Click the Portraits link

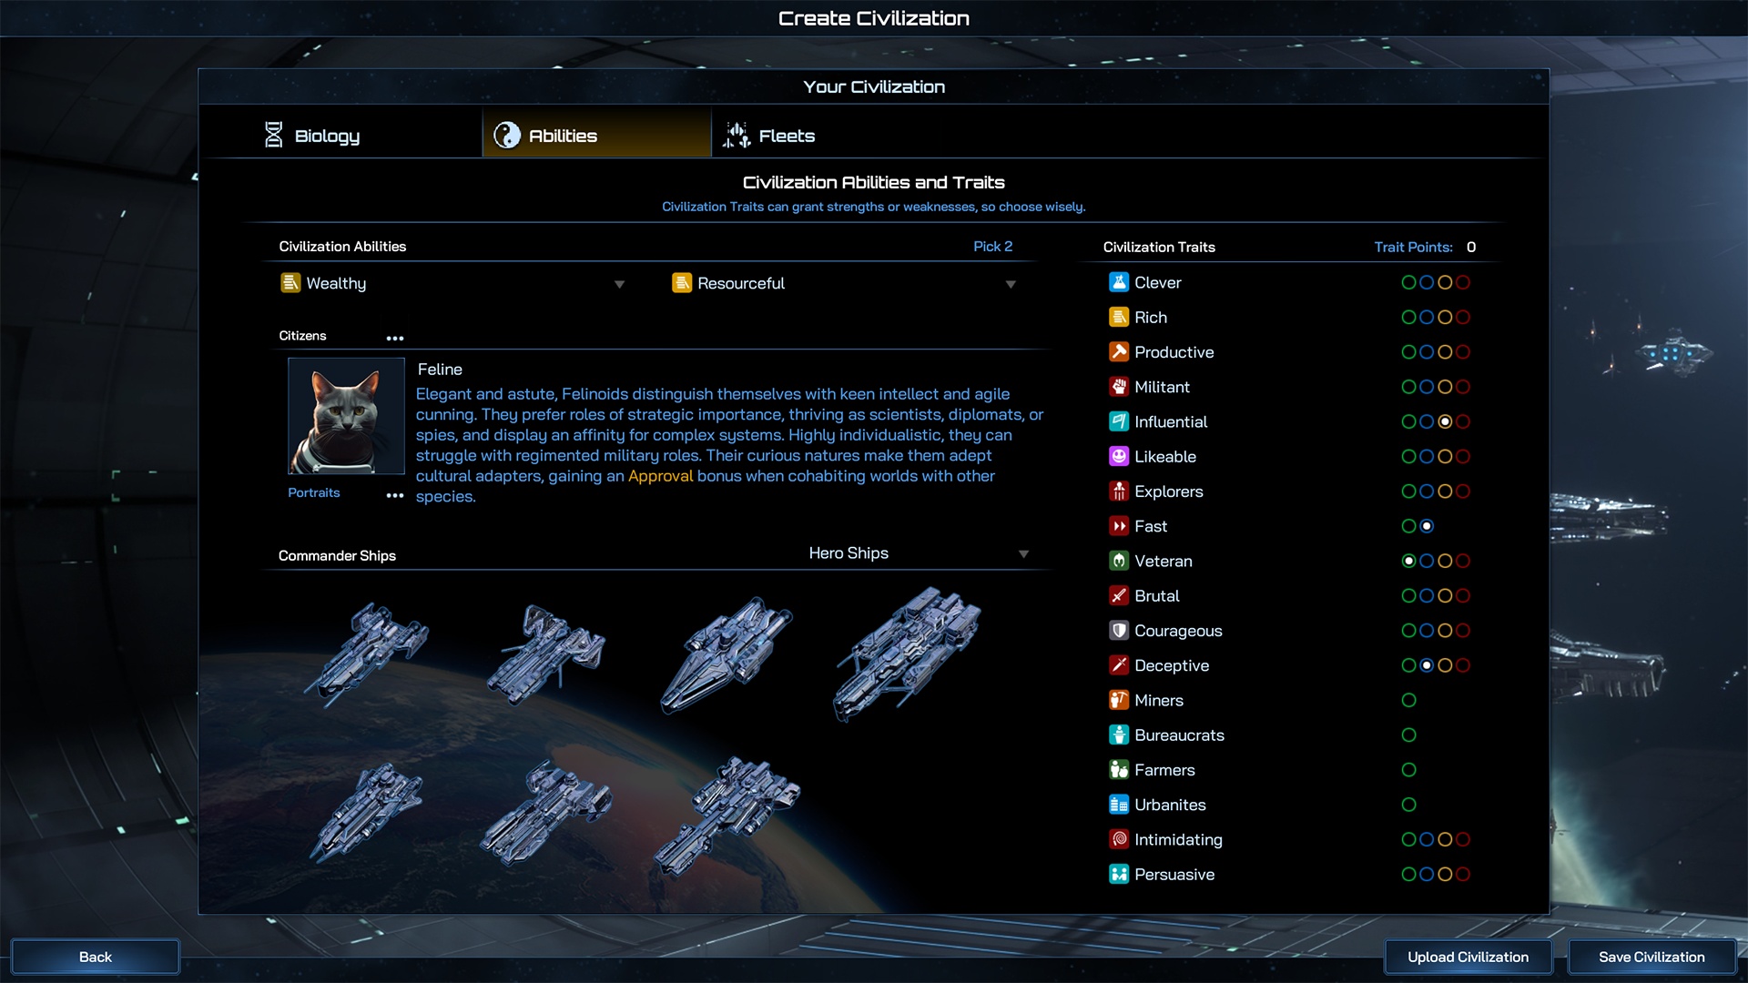[x=314, y=492]
